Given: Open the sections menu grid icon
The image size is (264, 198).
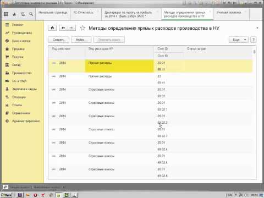Looking at the screenshot, I should [x=6, y=14].
